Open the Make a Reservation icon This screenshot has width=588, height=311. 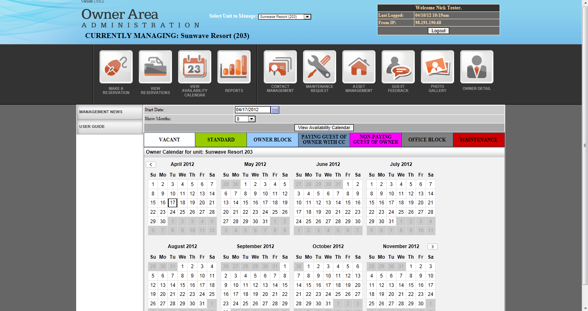pos(116,67)
